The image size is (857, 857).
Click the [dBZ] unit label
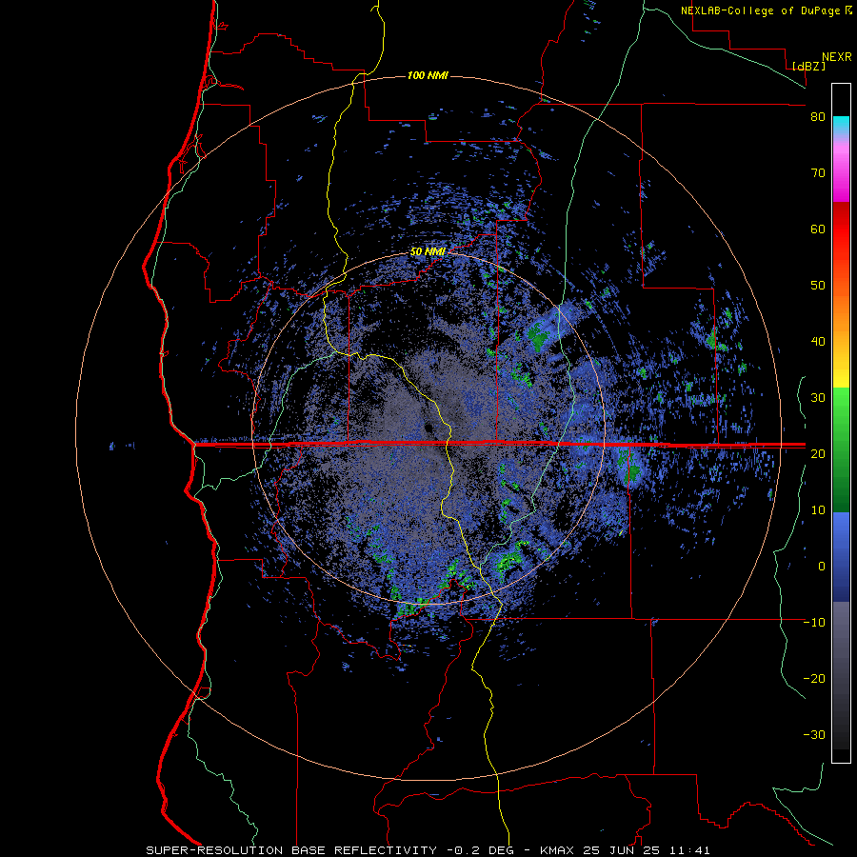coord(808,66)
